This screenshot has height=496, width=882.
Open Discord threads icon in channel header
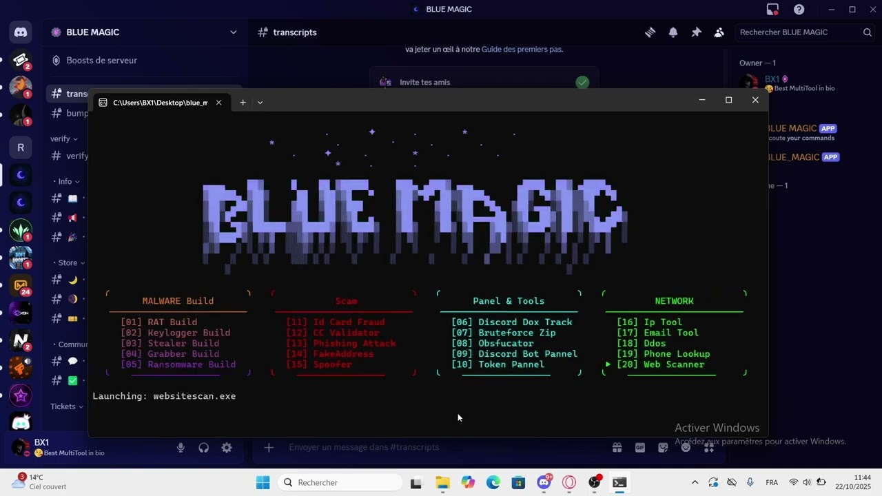pyautogui.click(x=650, y=32)
